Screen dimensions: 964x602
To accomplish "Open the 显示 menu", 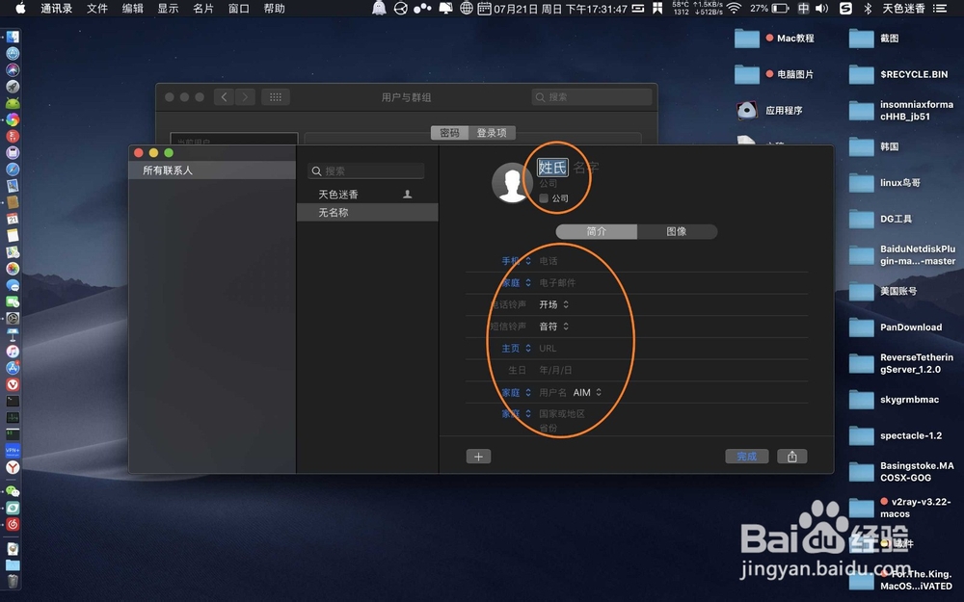I will (x=168, y=9).
